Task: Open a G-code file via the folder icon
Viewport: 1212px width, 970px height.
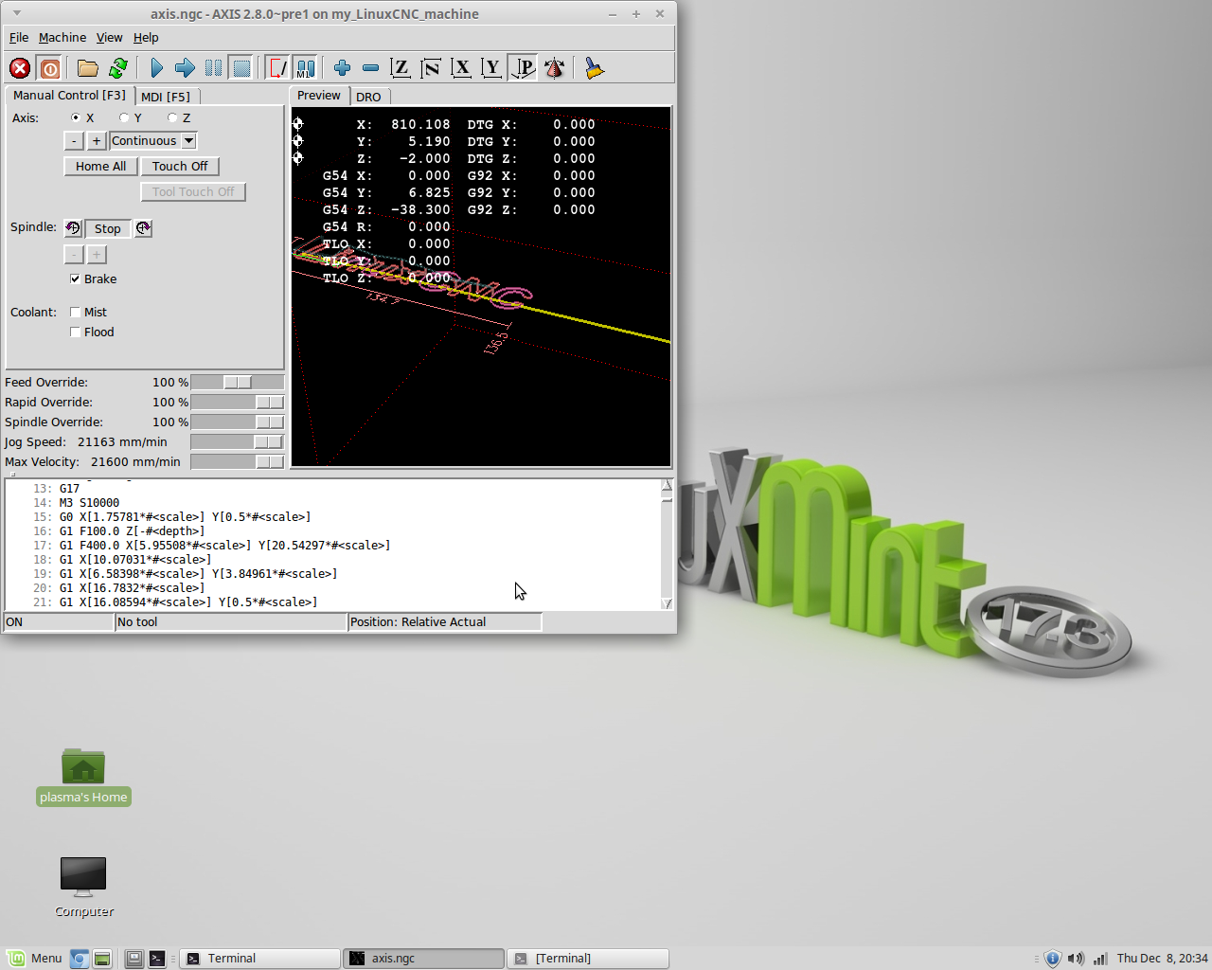Action: point(87,67)
